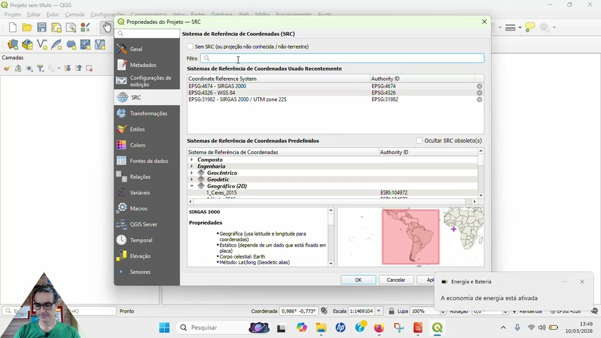
Task: Open the Editar menu
Action: point(34,15)
